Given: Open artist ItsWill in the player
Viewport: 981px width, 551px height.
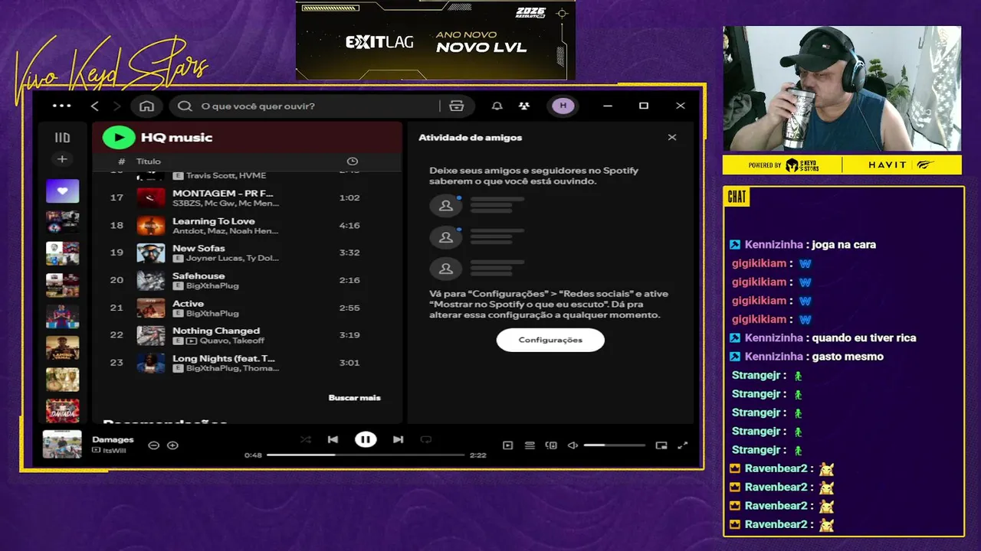Looking at the screenshot, I should click(x=114, y=451).
